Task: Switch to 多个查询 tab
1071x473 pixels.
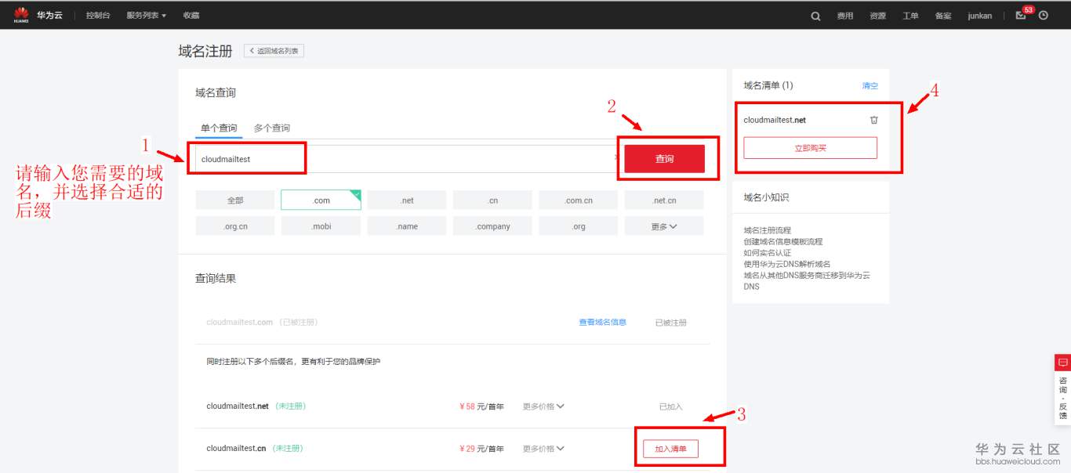Action: click(x=272, y=128)
